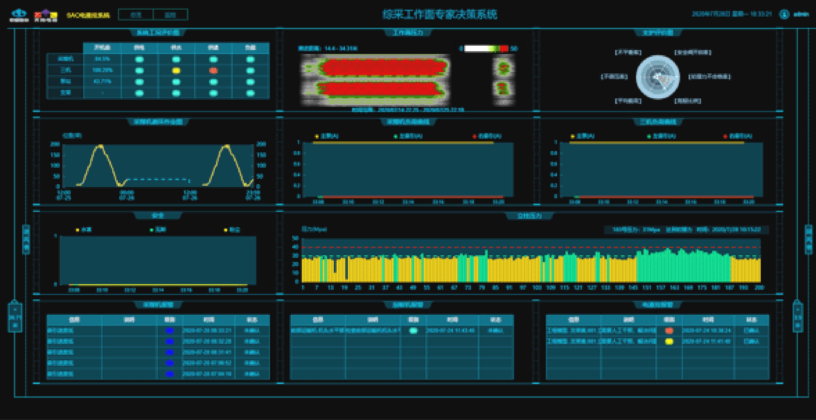Expand the left edge vertical side panel tab

click(x=26, y=239)
